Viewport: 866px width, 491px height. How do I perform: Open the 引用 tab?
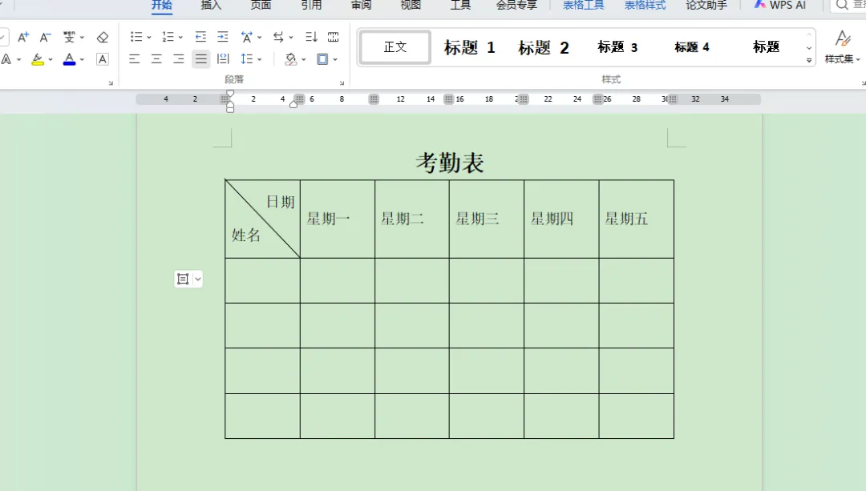tap(311, 5)
